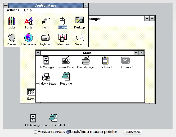Click the Fullscreen button

(133, 132)
